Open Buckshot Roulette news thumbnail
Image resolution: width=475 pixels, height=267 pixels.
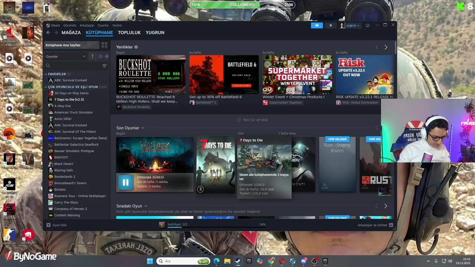pos(151,75)
